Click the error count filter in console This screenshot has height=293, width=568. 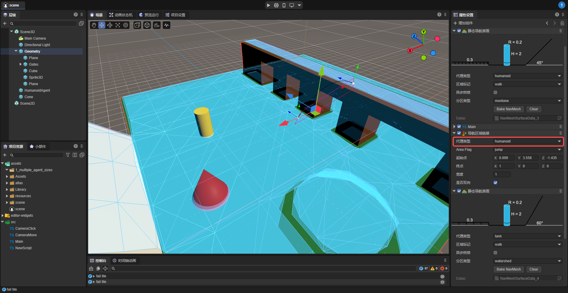pos(444,268)
